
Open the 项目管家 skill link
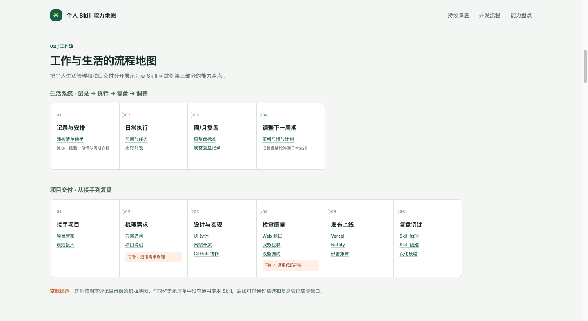pos(65,236)
